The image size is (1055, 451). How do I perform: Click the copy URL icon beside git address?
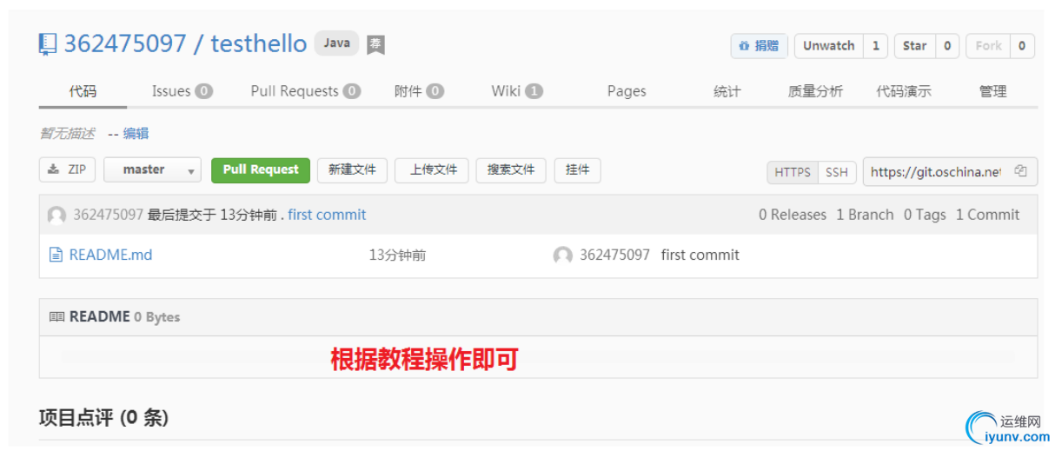[1021, 171]
